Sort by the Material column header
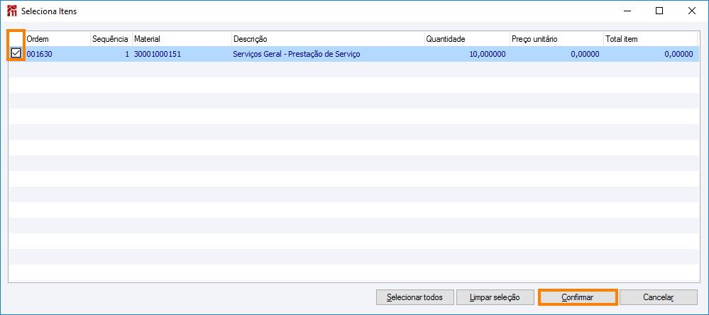The width and height of the screenshot is (709, 315). tap(181, 38)
